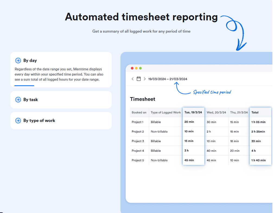Image resolution: width=277 pixels, height=213 pixels.
Task: Expand the By task section
Action: coord(61,100)
